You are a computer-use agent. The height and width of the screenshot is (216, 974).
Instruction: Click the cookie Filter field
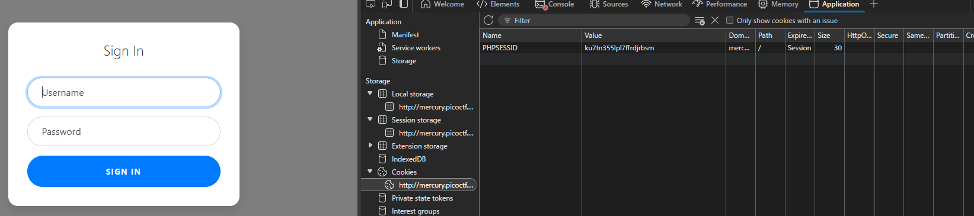click(x=594, y=21)
